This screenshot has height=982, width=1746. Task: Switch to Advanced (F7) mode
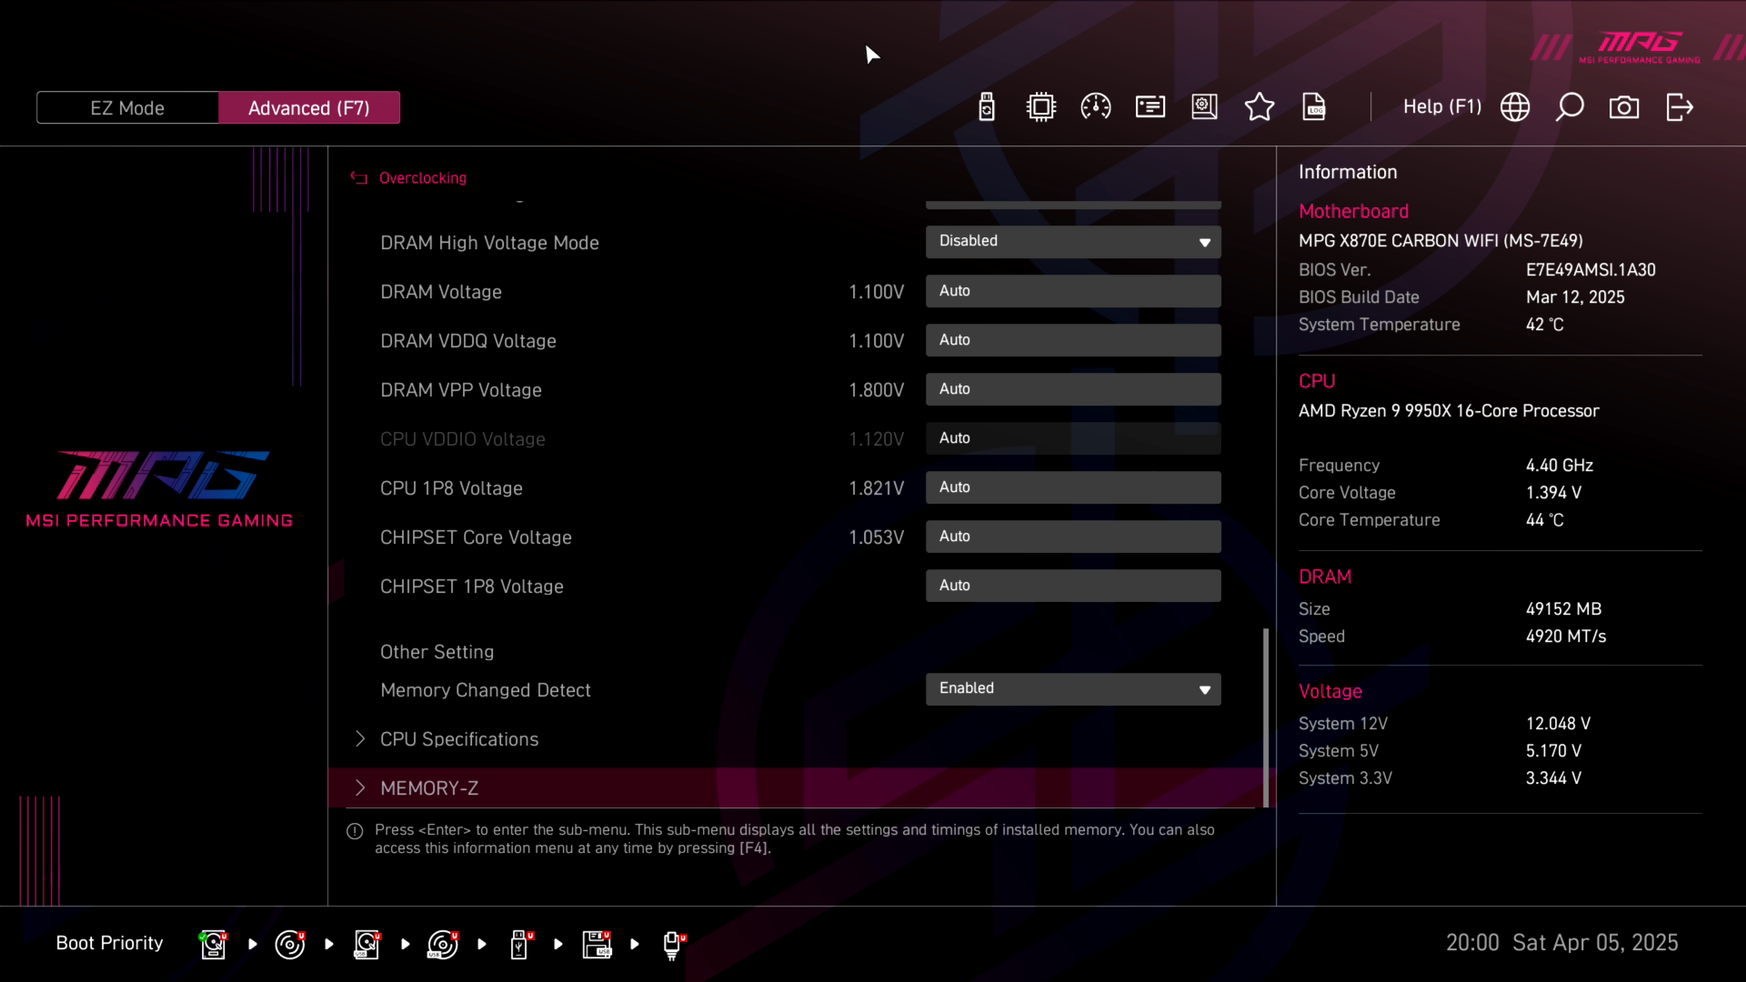tap(309, 108)
